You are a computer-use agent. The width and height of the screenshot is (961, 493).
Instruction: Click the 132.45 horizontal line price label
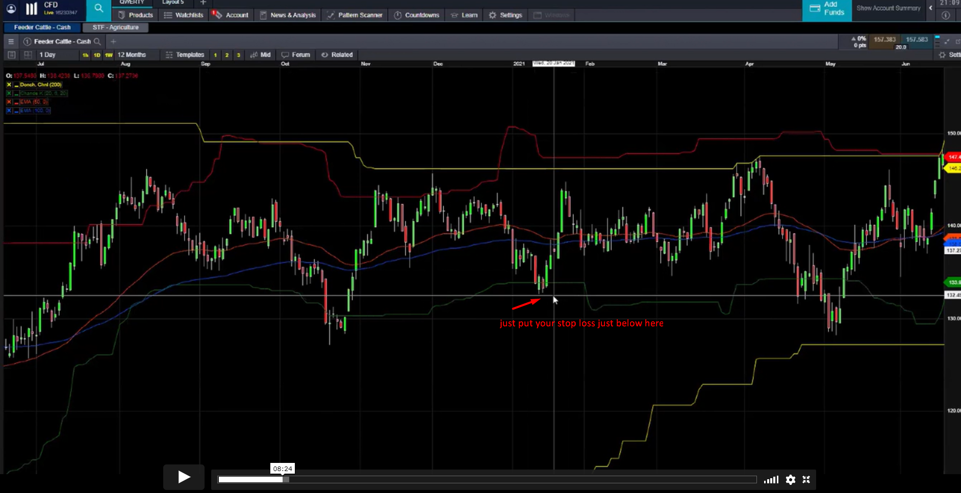tap(953, 295)
